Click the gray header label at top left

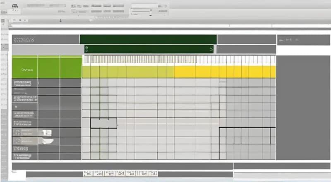pos(24,40)
